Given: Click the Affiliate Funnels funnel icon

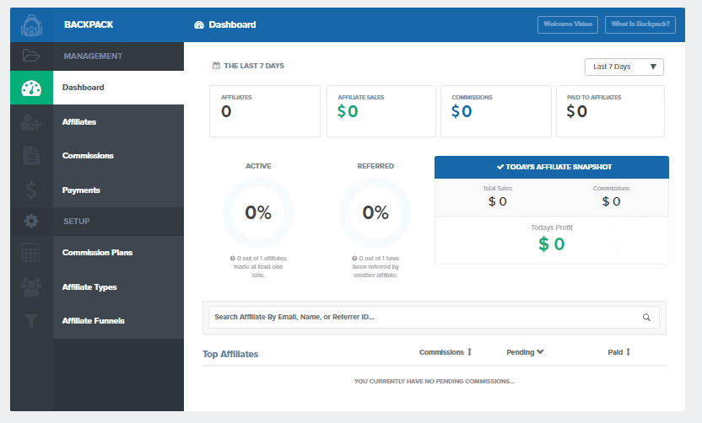Looking at the screenshot, I should (x=31, y=320).
